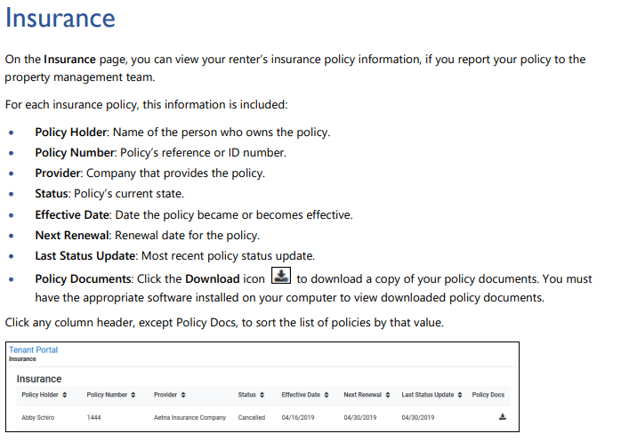Screen dimensions: 621x442
Task: Click bold Insurance word in the intro paragraph
Action: click(69, 60)
